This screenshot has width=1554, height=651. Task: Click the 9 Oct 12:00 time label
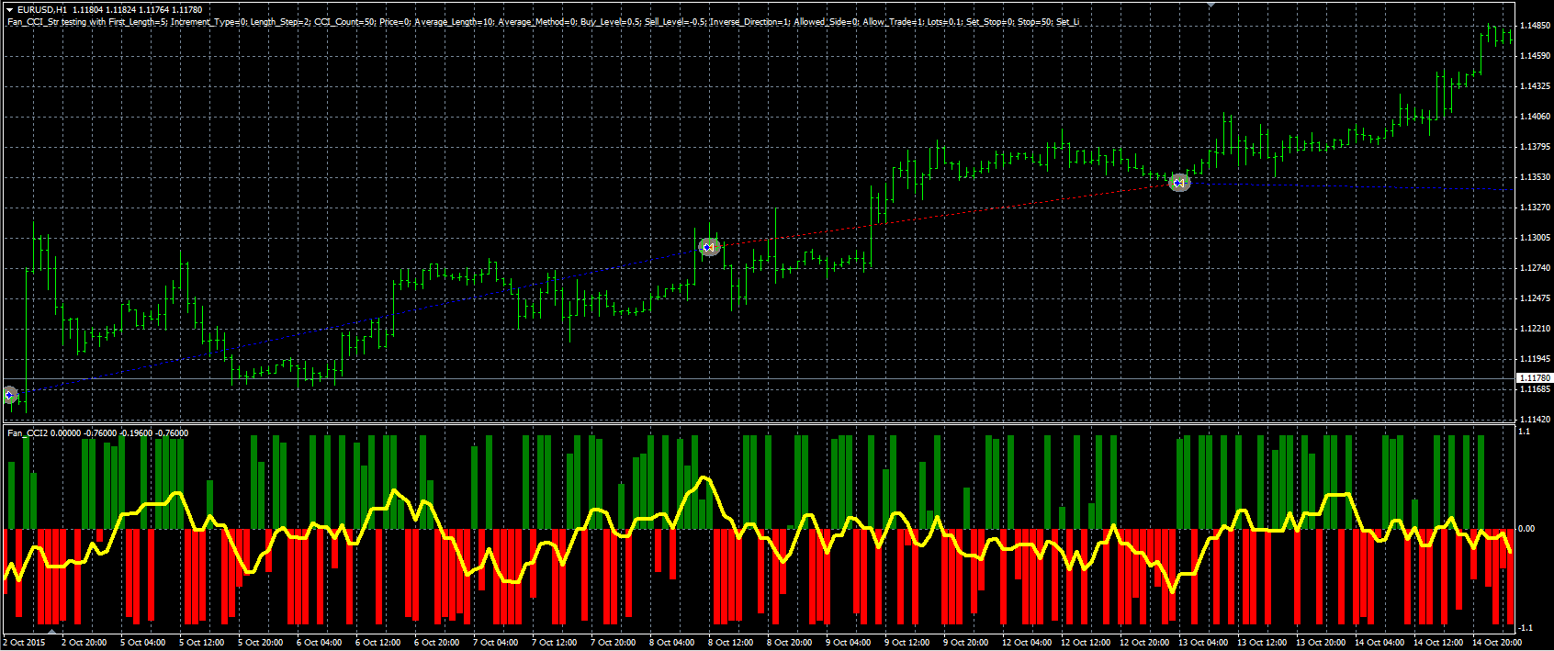(907, 643)
